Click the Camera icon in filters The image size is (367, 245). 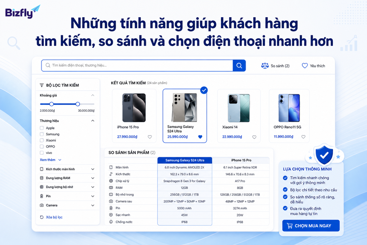42,205
